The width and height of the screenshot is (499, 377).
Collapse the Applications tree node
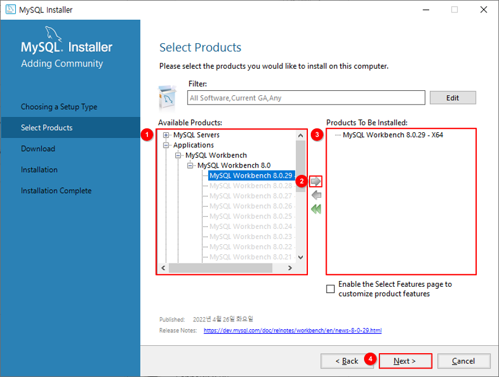[166, 145]
